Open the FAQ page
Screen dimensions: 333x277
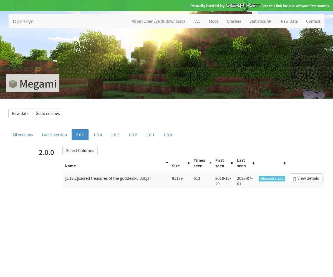coord(197,21)
